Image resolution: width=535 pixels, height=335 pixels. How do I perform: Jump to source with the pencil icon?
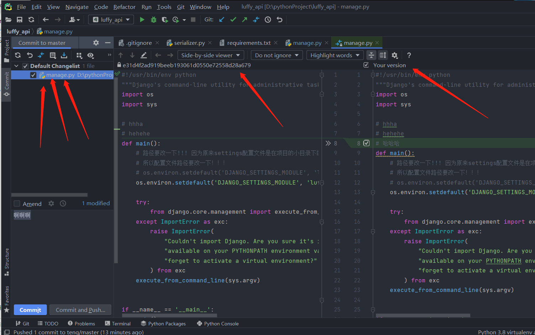tap(144, 55)
